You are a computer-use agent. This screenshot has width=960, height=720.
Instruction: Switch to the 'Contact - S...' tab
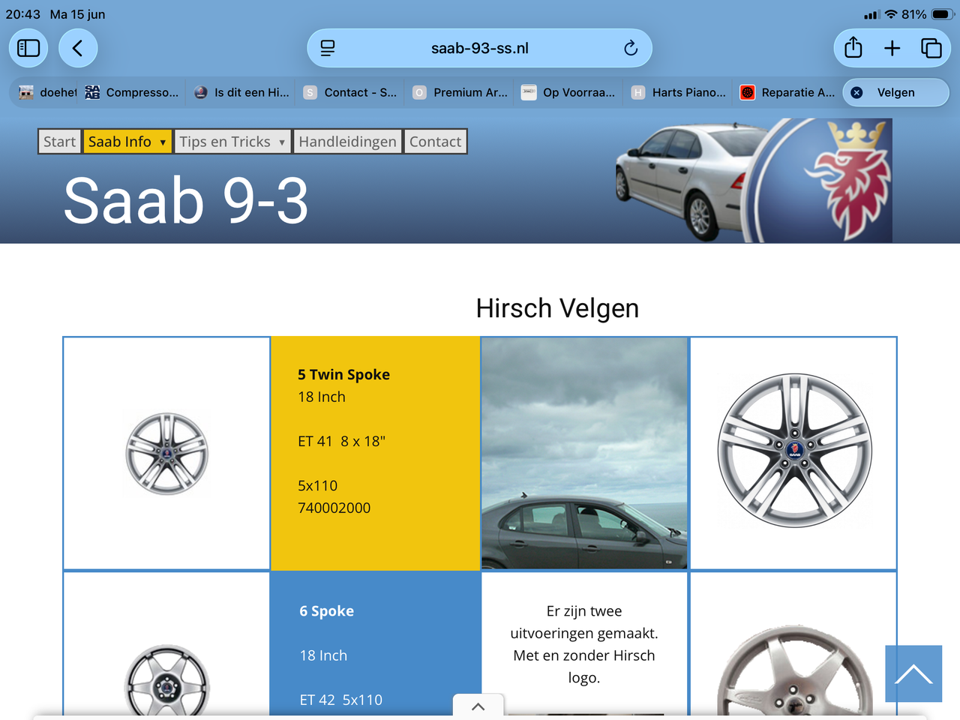[349, 92]
